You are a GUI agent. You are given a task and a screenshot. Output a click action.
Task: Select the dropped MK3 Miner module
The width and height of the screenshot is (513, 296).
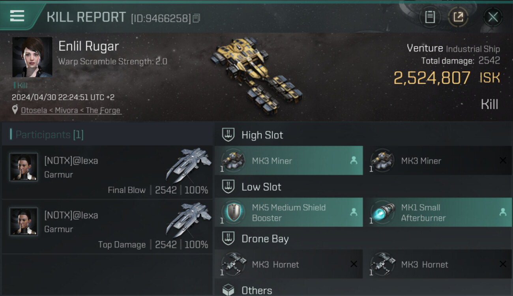pos(289,161)
